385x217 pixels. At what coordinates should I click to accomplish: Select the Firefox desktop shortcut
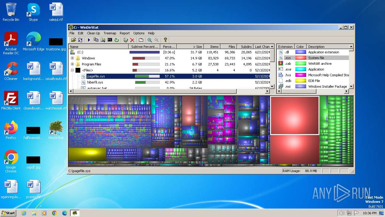pyautogui.click(x=11, y=130)
